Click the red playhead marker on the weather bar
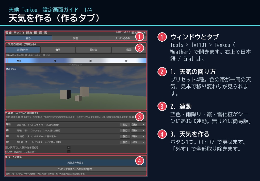Viewport: 260px width, 181px height. click(x=8, y=61)
